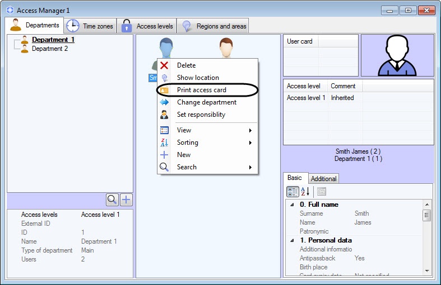Image resolution: width=441 pixels, height=285 pixels.
Task: Click the Sorting Z-A icon
Action: (x=164, y=142)
